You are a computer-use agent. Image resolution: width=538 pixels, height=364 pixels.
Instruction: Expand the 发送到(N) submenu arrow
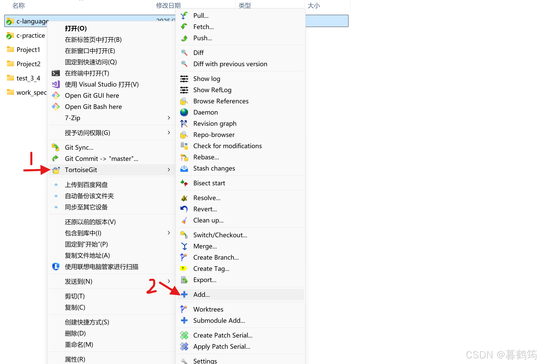169,281
